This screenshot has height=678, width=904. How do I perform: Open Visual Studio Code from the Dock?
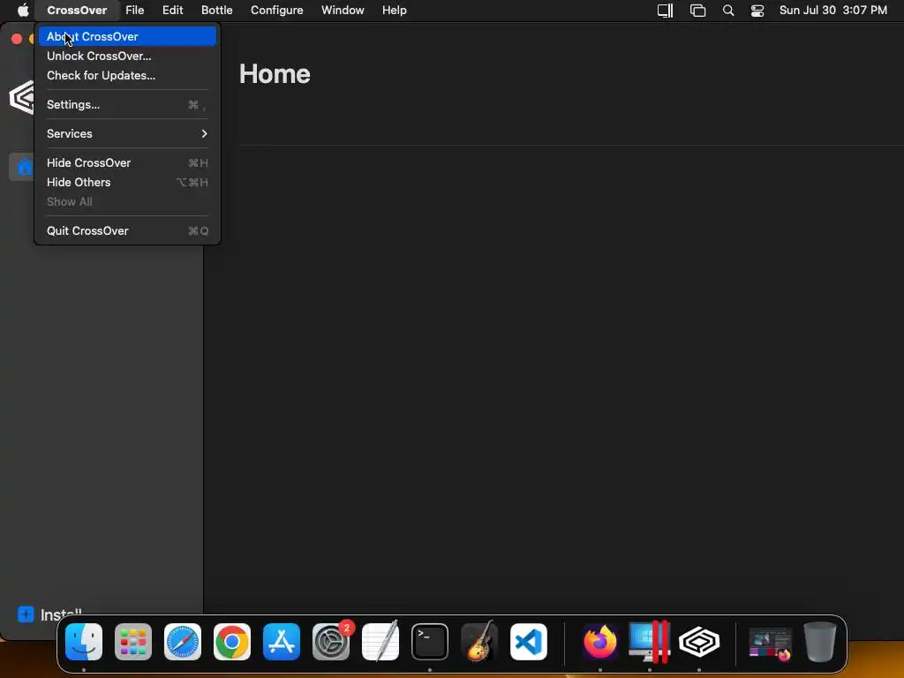pos(529,642)
